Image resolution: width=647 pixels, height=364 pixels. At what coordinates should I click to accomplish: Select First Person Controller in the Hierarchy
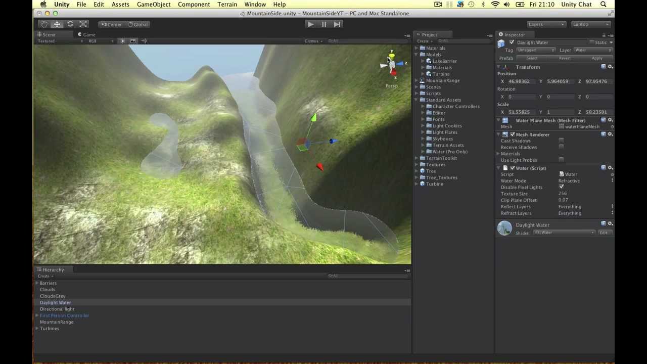64,315
